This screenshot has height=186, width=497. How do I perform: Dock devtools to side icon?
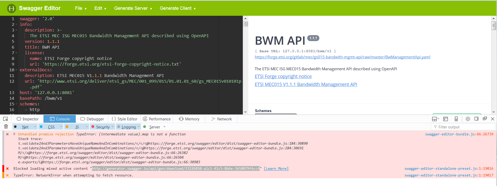[476, 119]
